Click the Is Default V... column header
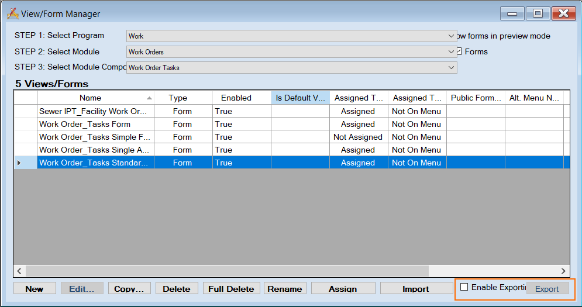 (300, 98)
